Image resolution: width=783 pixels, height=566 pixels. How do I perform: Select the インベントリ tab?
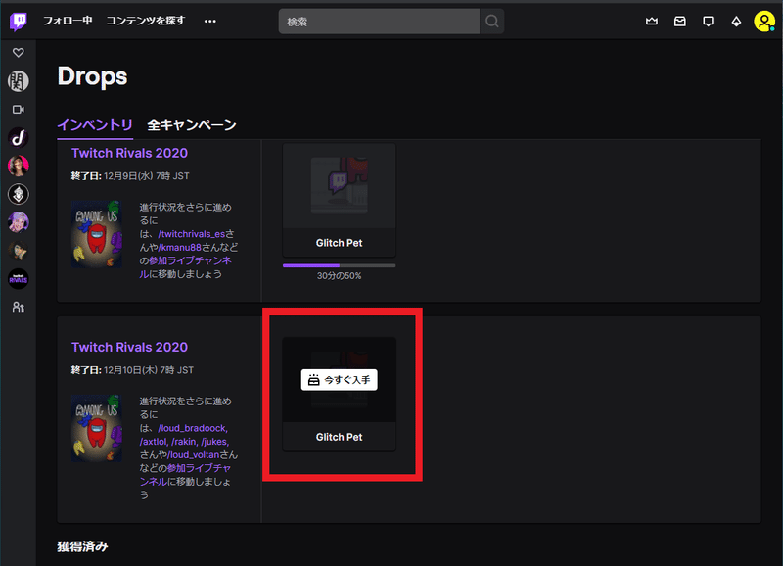95,125
